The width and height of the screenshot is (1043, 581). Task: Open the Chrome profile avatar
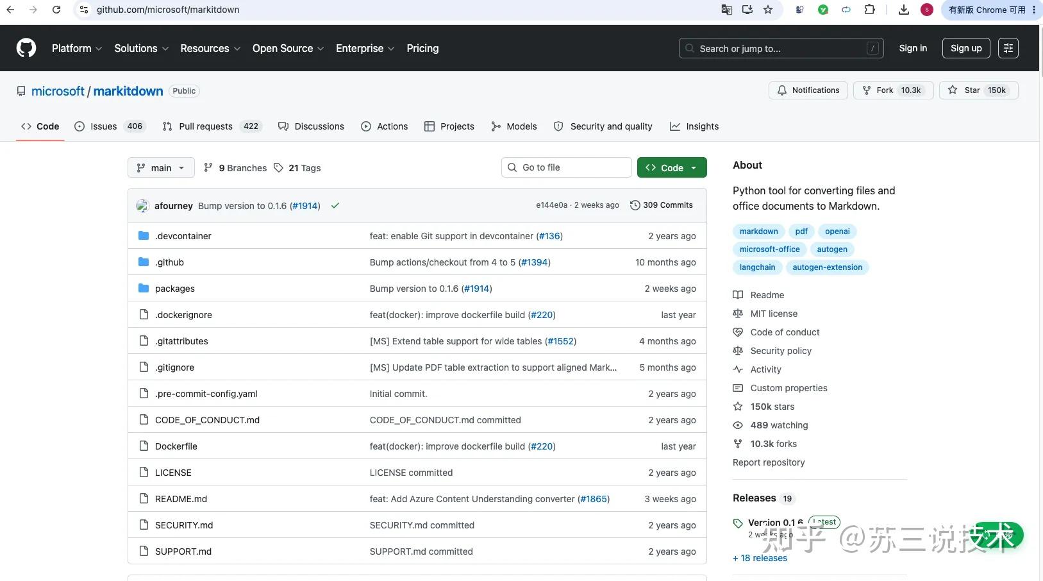click(927, 10)
